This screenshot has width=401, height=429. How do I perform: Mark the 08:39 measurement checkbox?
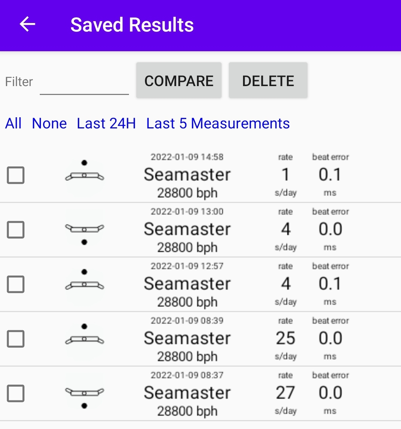pyautogui.click(x=16, y=339)
